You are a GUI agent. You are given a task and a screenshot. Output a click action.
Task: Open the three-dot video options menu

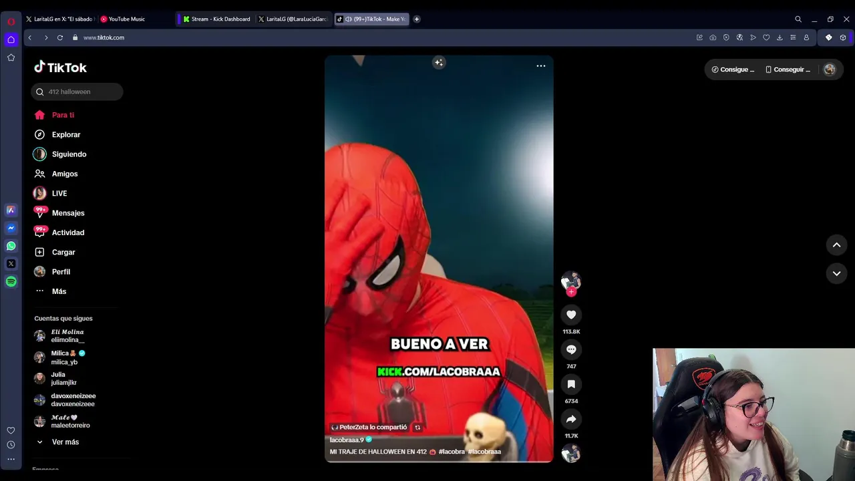click(x=541, y=65)
